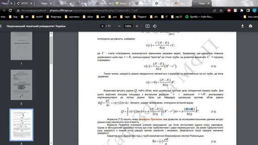Open the 'art' bookmark folder
Image resolution: width=258 pixels, height=145 pixels.
pyautogui.click(x=25, y=17)
